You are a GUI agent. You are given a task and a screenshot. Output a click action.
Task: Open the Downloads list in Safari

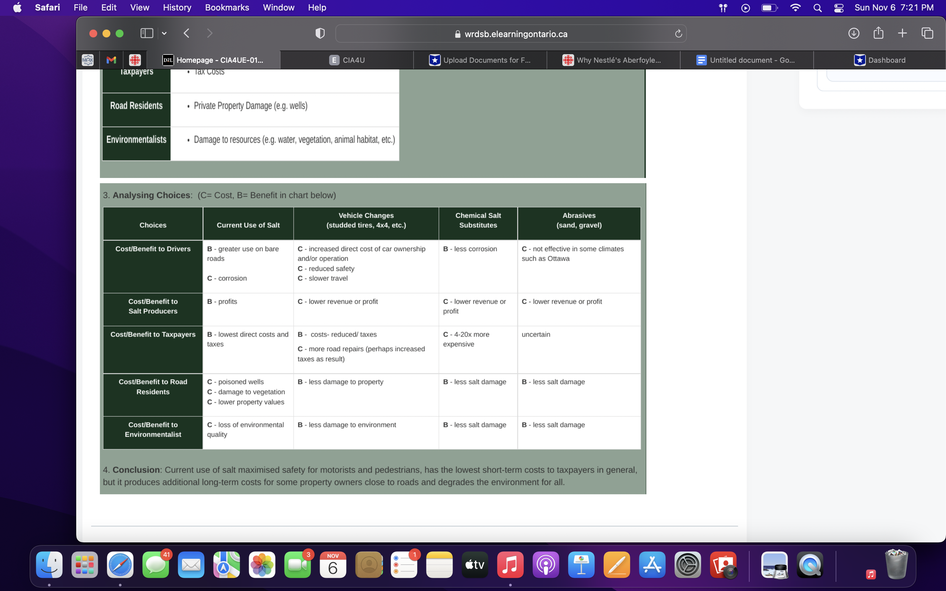854,33
